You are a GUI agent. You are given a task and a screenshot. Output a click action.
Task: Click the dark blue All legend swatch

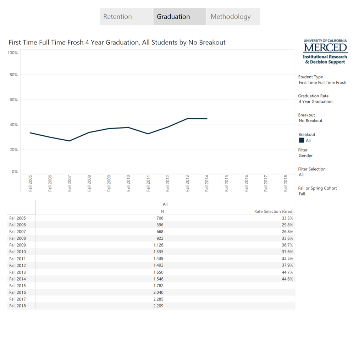pos(302,140)
